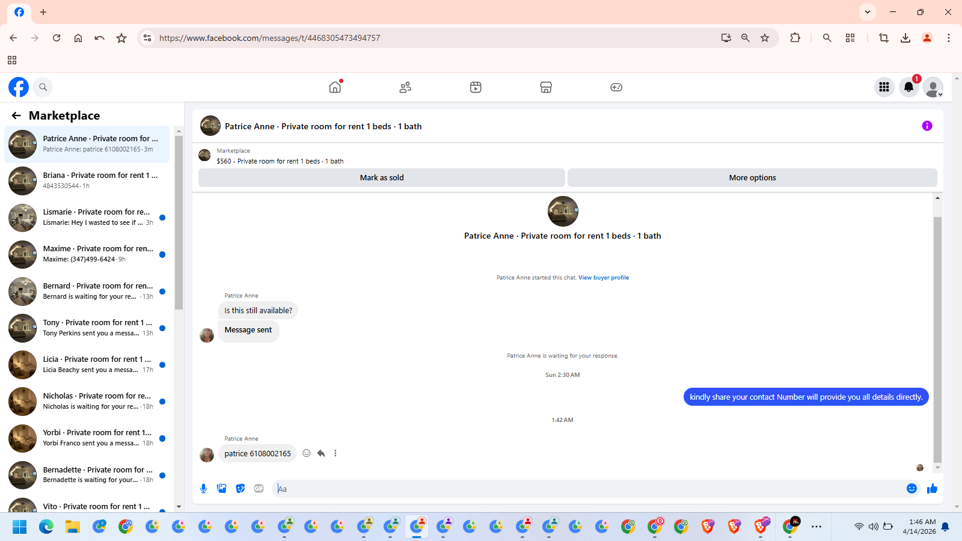962x541 pixels.
Task: Click the address bar URL
Action: click(x=269, y=38)
